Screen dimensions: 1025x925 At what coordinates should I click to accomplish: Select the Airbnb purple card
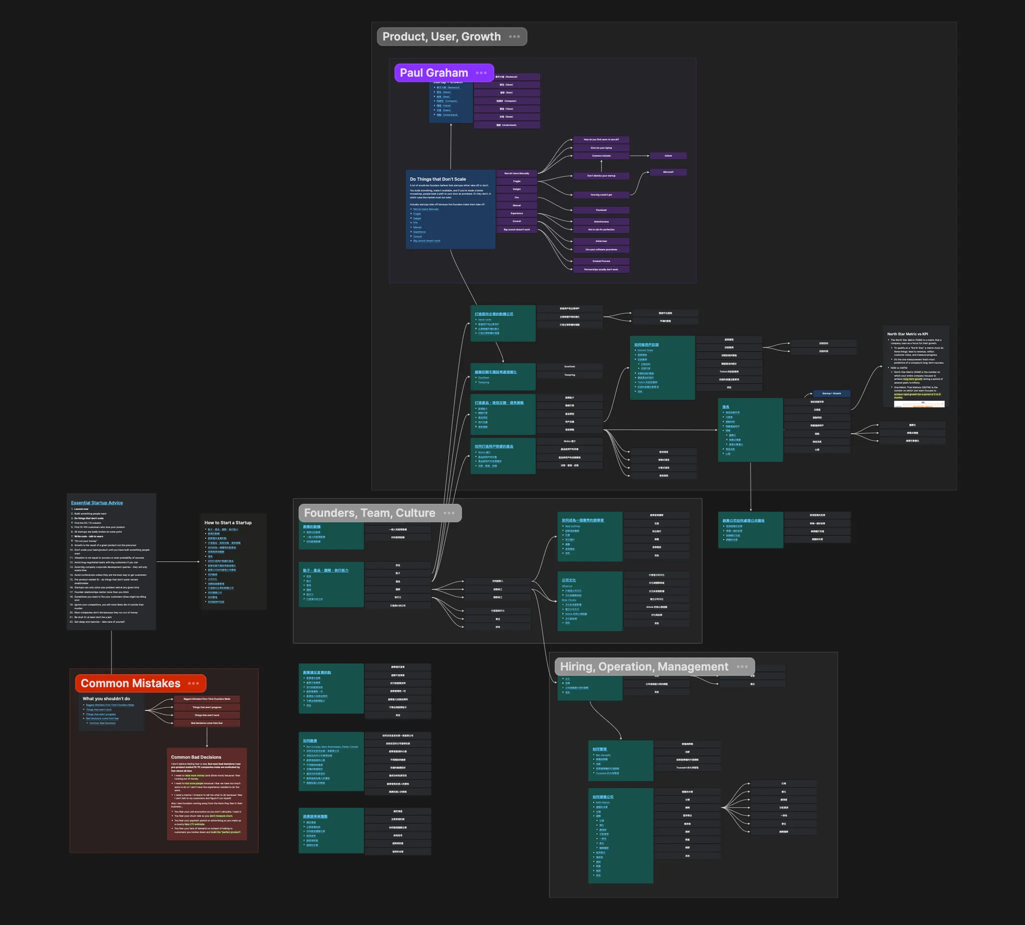pyautogui.click(x=668, y=156)
